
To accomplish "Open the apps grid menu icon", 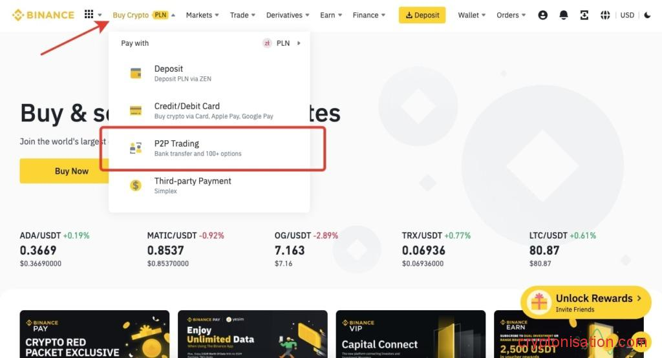I will coord(89,15).
